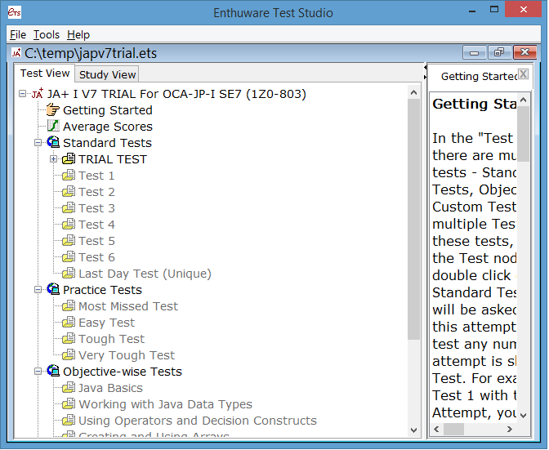549x450 pixels.
Task: Select the Last Day Test (Unique) item
Action: click(145, 274)
